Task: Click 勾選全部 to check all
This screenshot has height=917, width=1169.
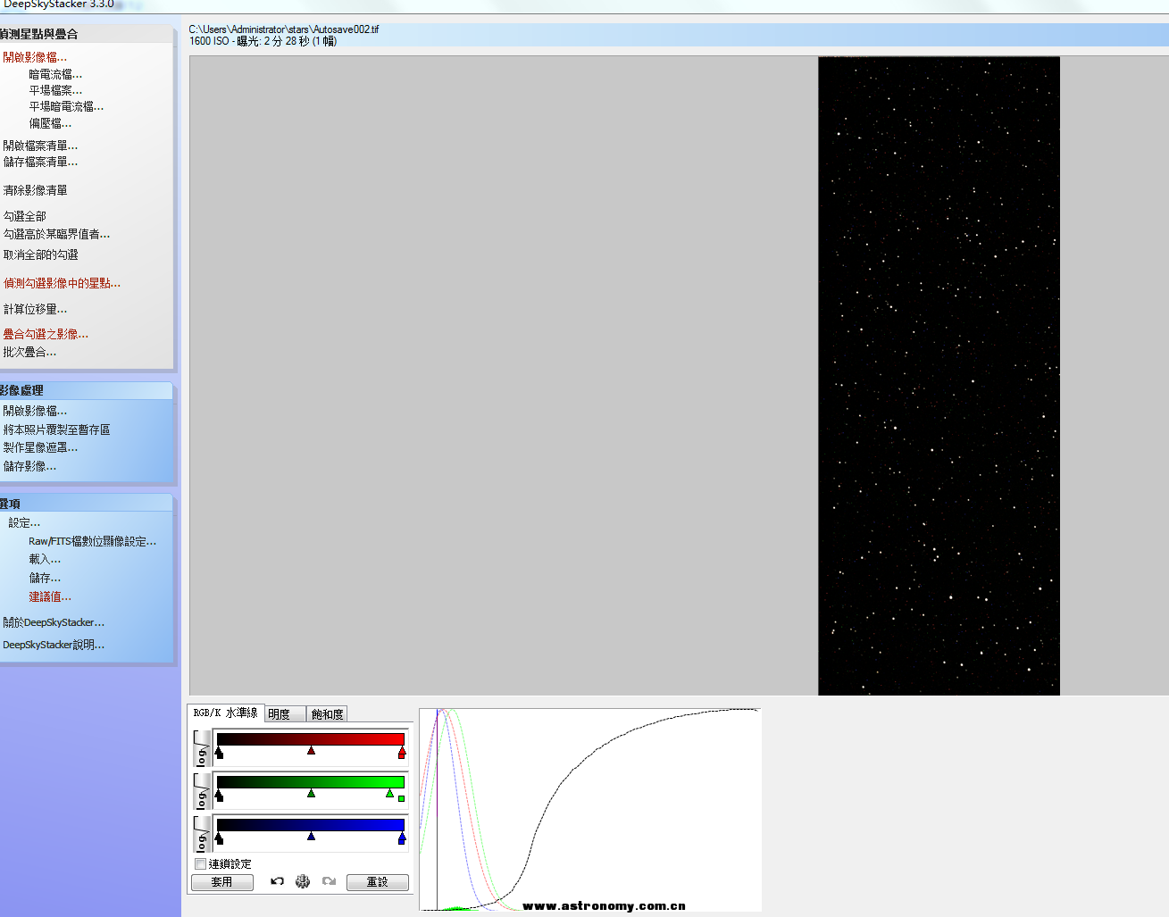Action: tap(24, 216)
